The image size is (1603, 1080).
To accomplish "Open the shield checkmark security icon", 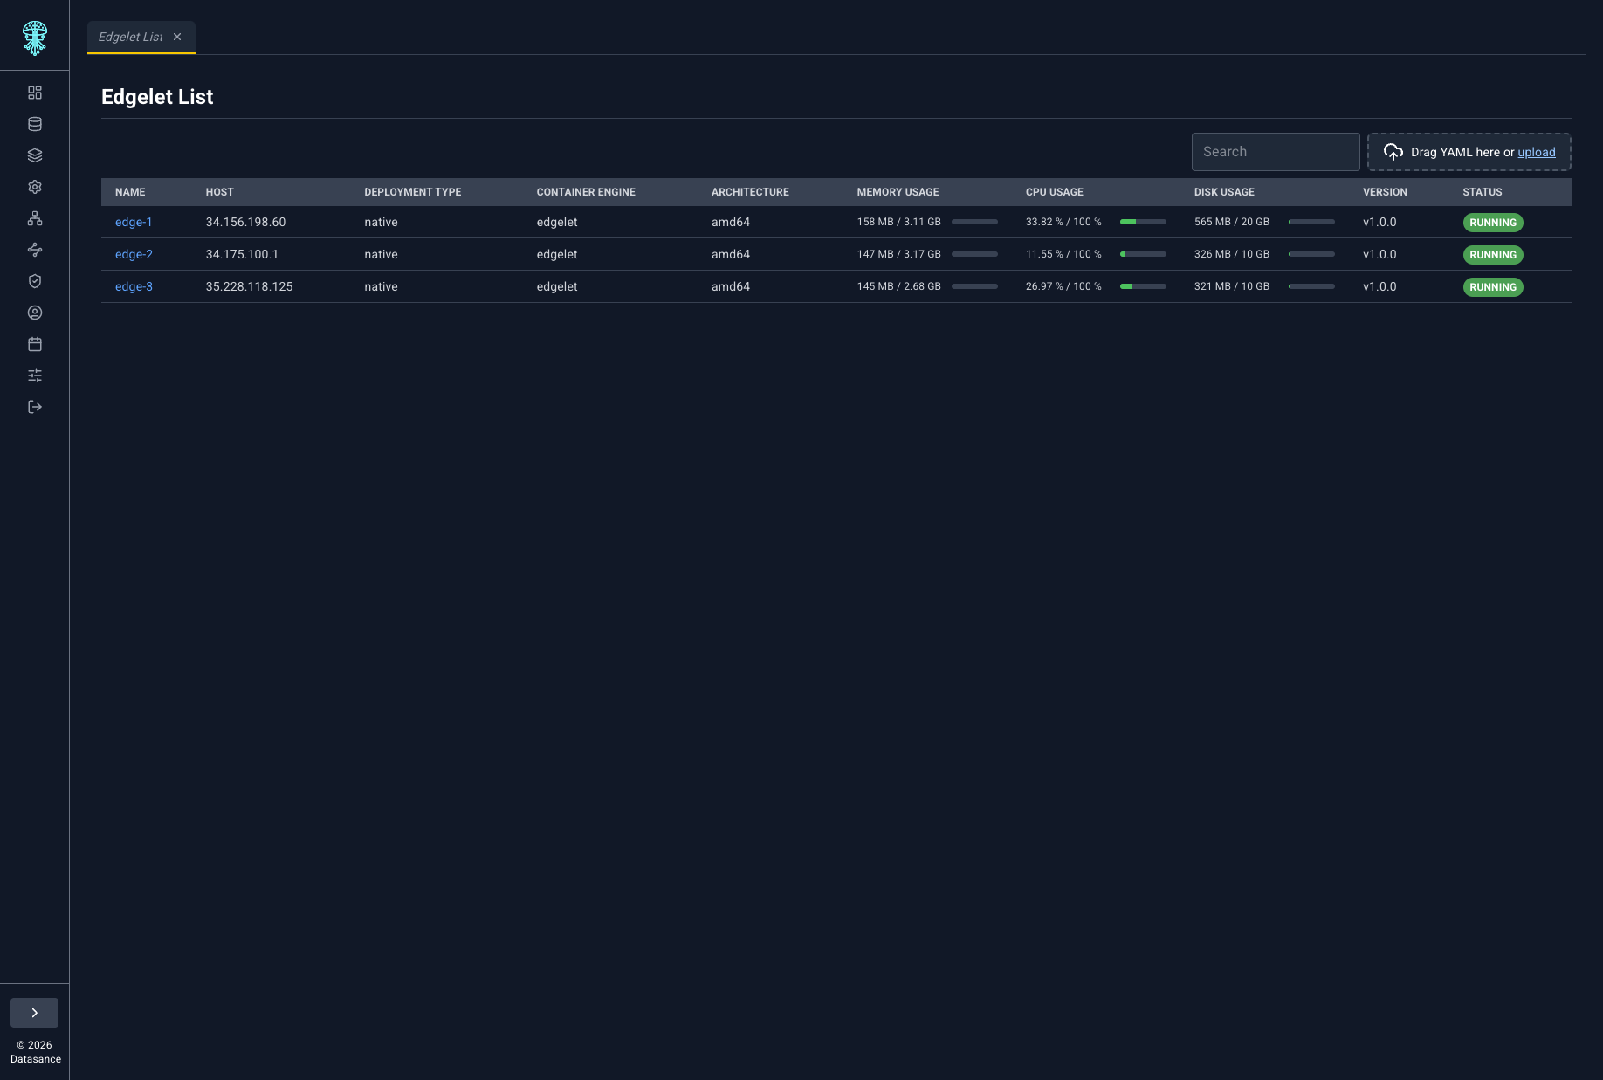I will pos(35,281).
